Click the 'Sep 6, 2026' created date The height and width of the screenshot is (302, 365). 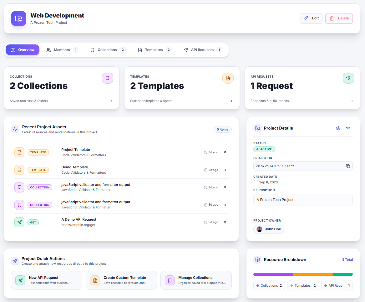click(x=268, y=182)
